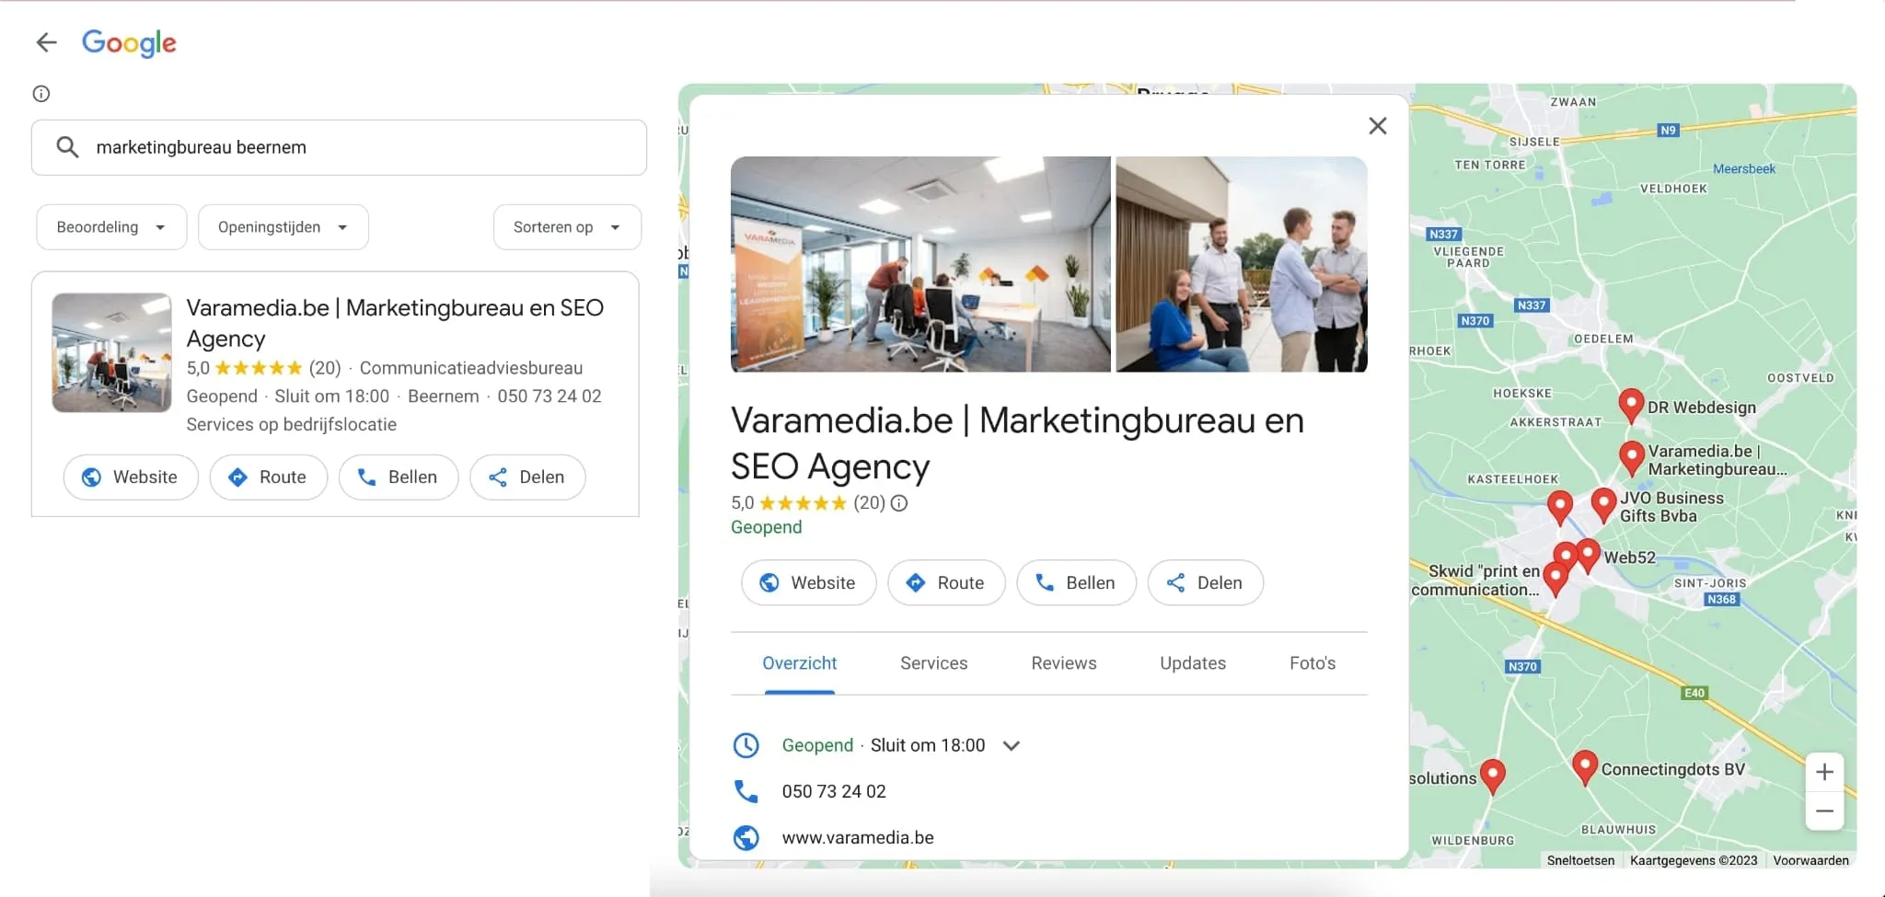Open the www.varamedia.be link
Viewport: 1885px width, 897px height.
(x=858, y=838)
